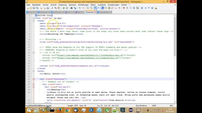Click the Print icon in toolbar
Image resolution: width=202 pixels, height=113 pixels.
tap(48, 8)
